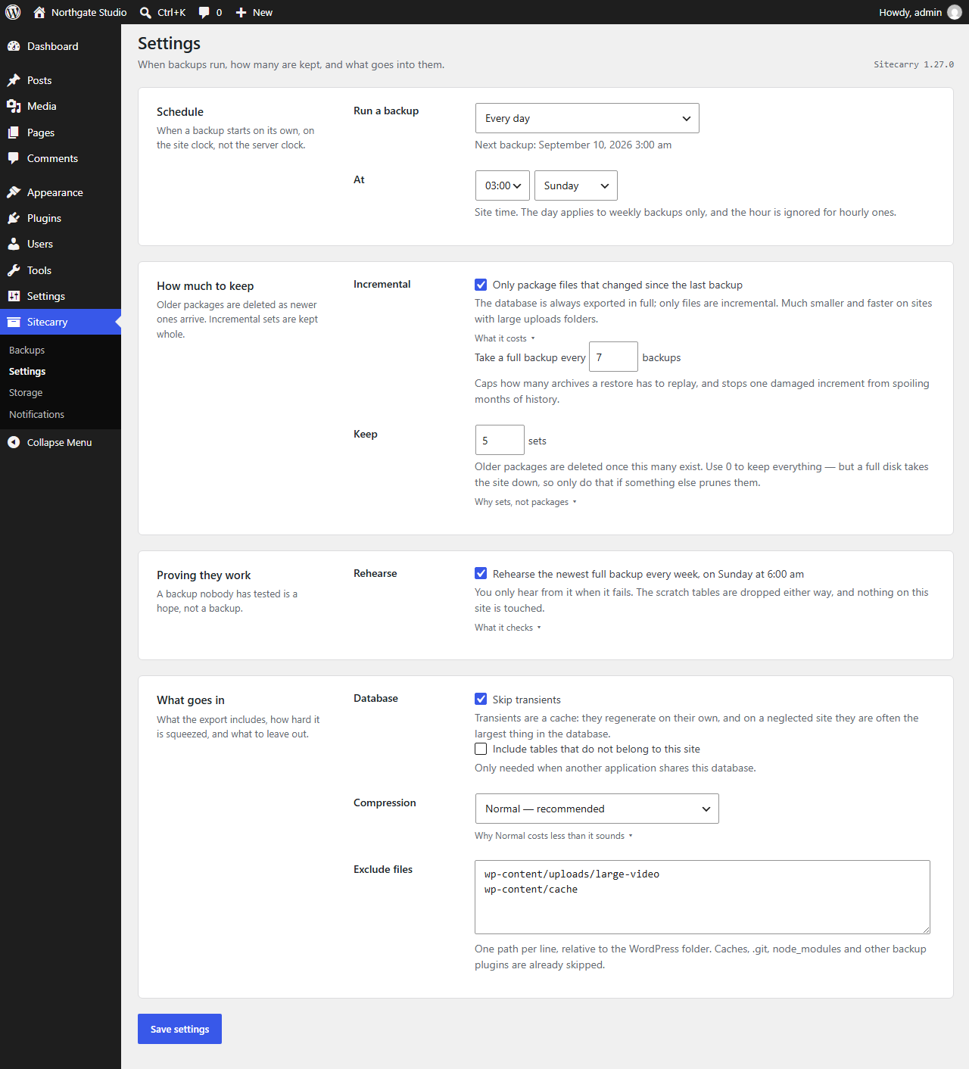Click the Proving they work heading
This screenshot has width=969, height=1069.
tap(204, 575)
